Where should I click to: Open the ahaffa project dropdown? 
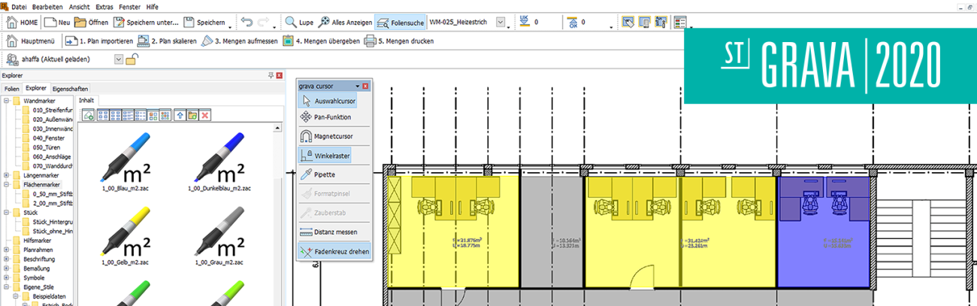(x=118, y=59)
